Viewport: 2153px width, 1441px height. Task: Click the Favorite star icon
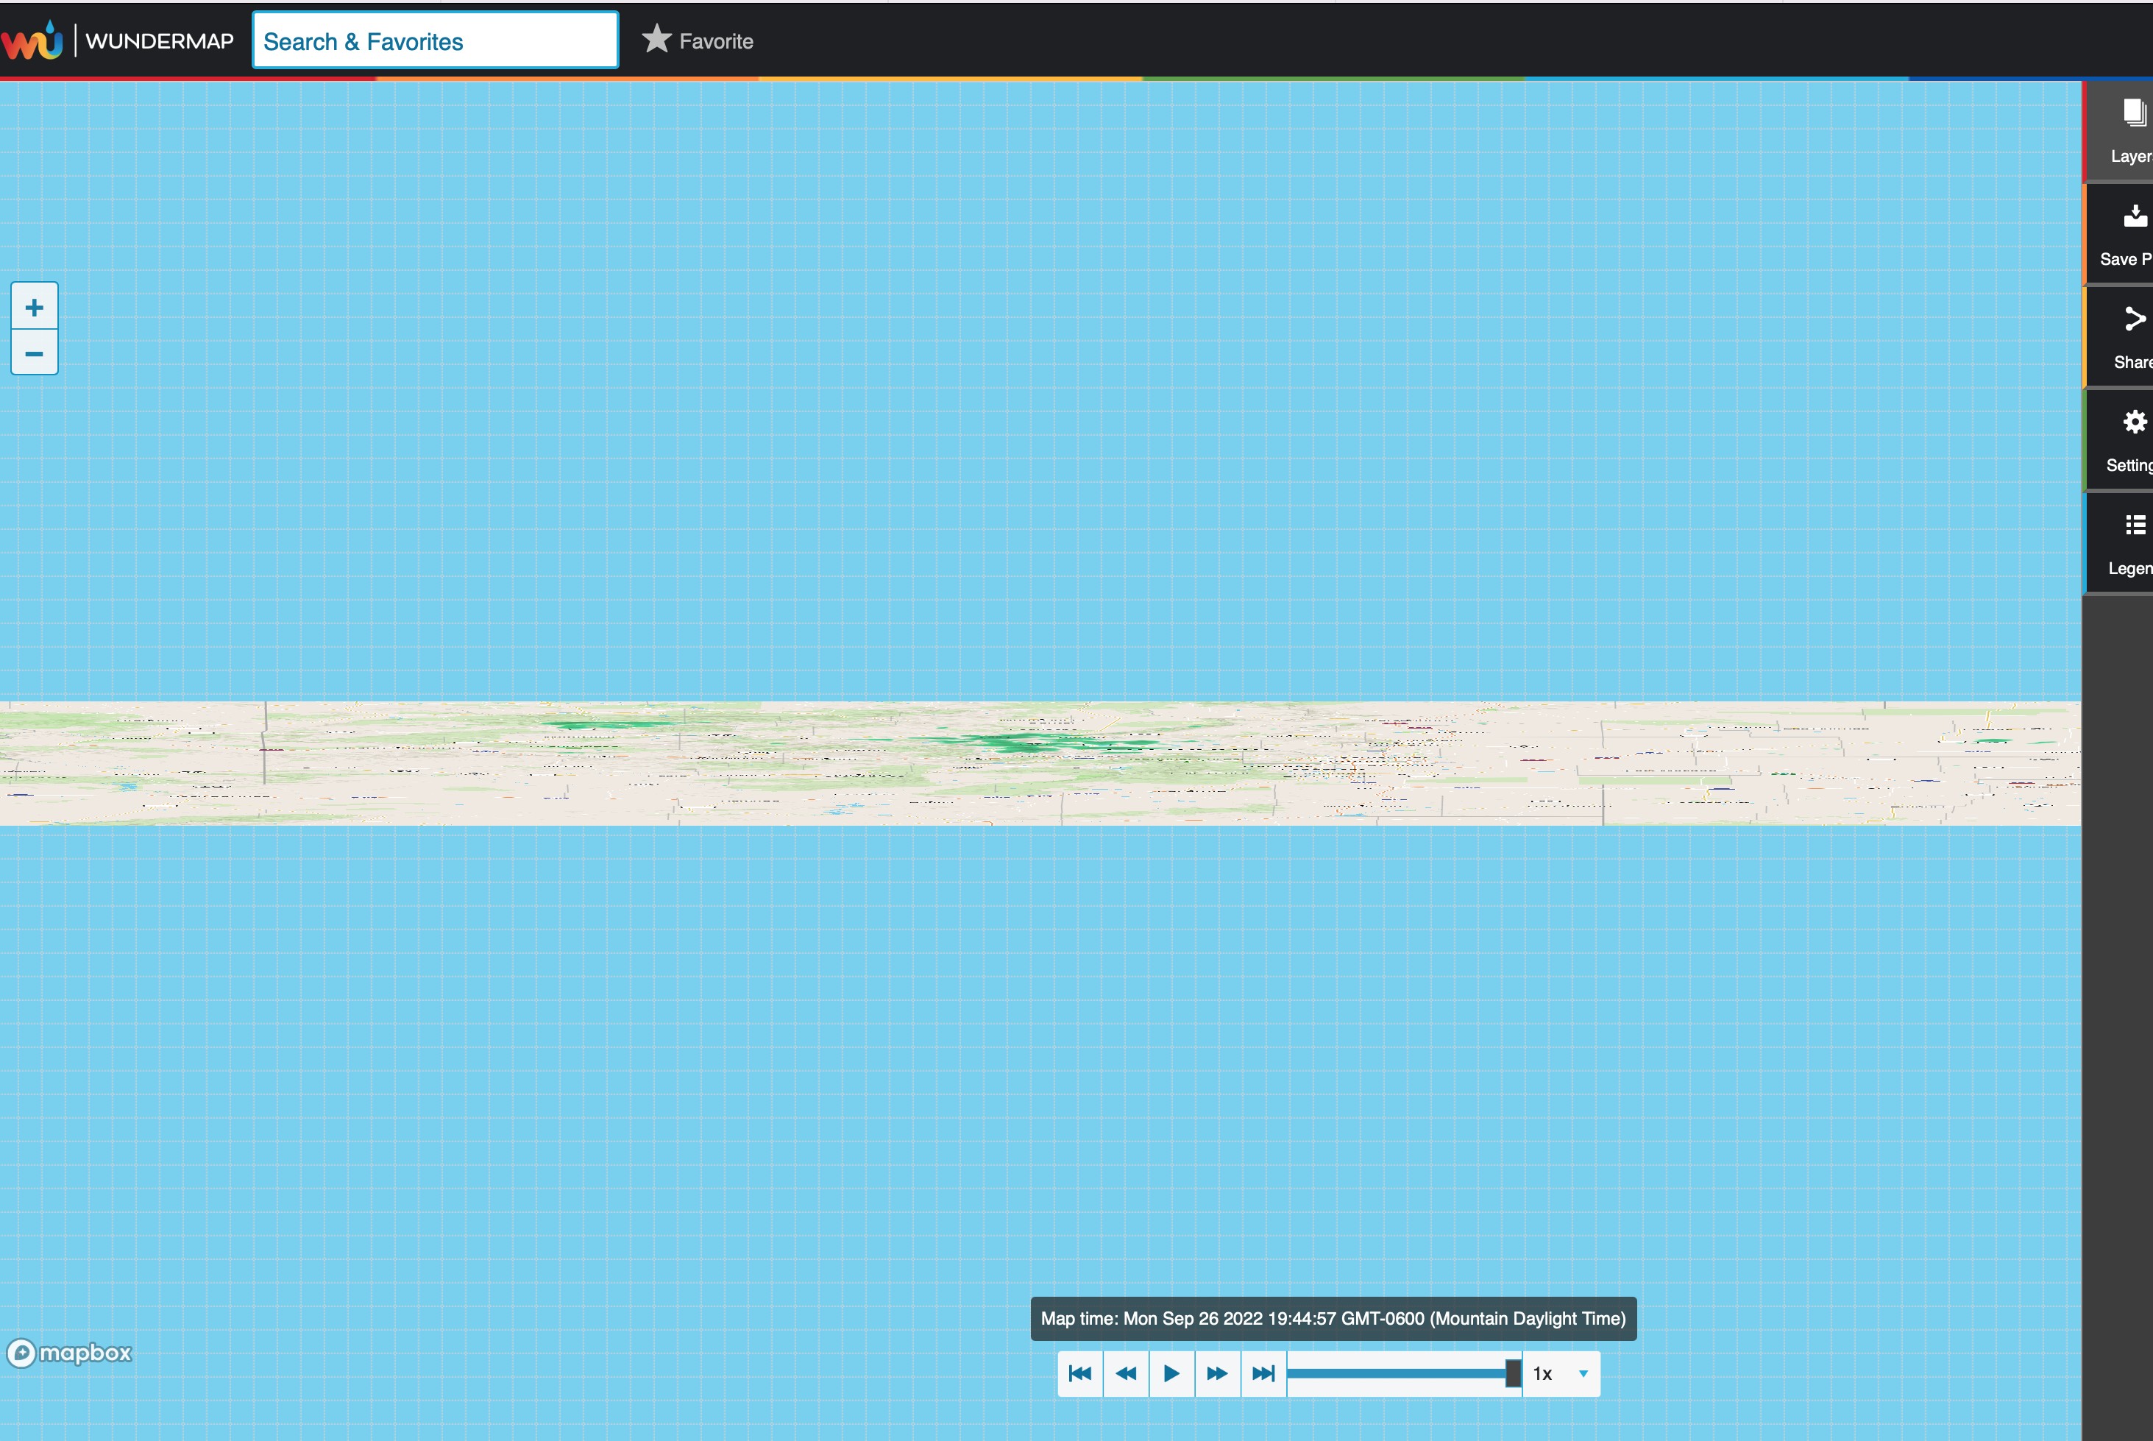coord(656,40)
